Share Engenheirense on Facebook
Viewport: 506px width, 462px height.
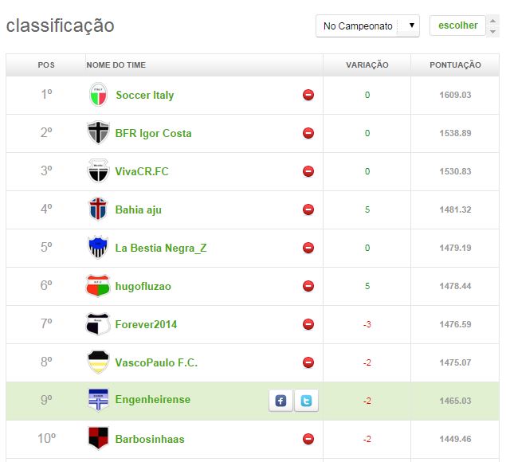tap(280, 401)
